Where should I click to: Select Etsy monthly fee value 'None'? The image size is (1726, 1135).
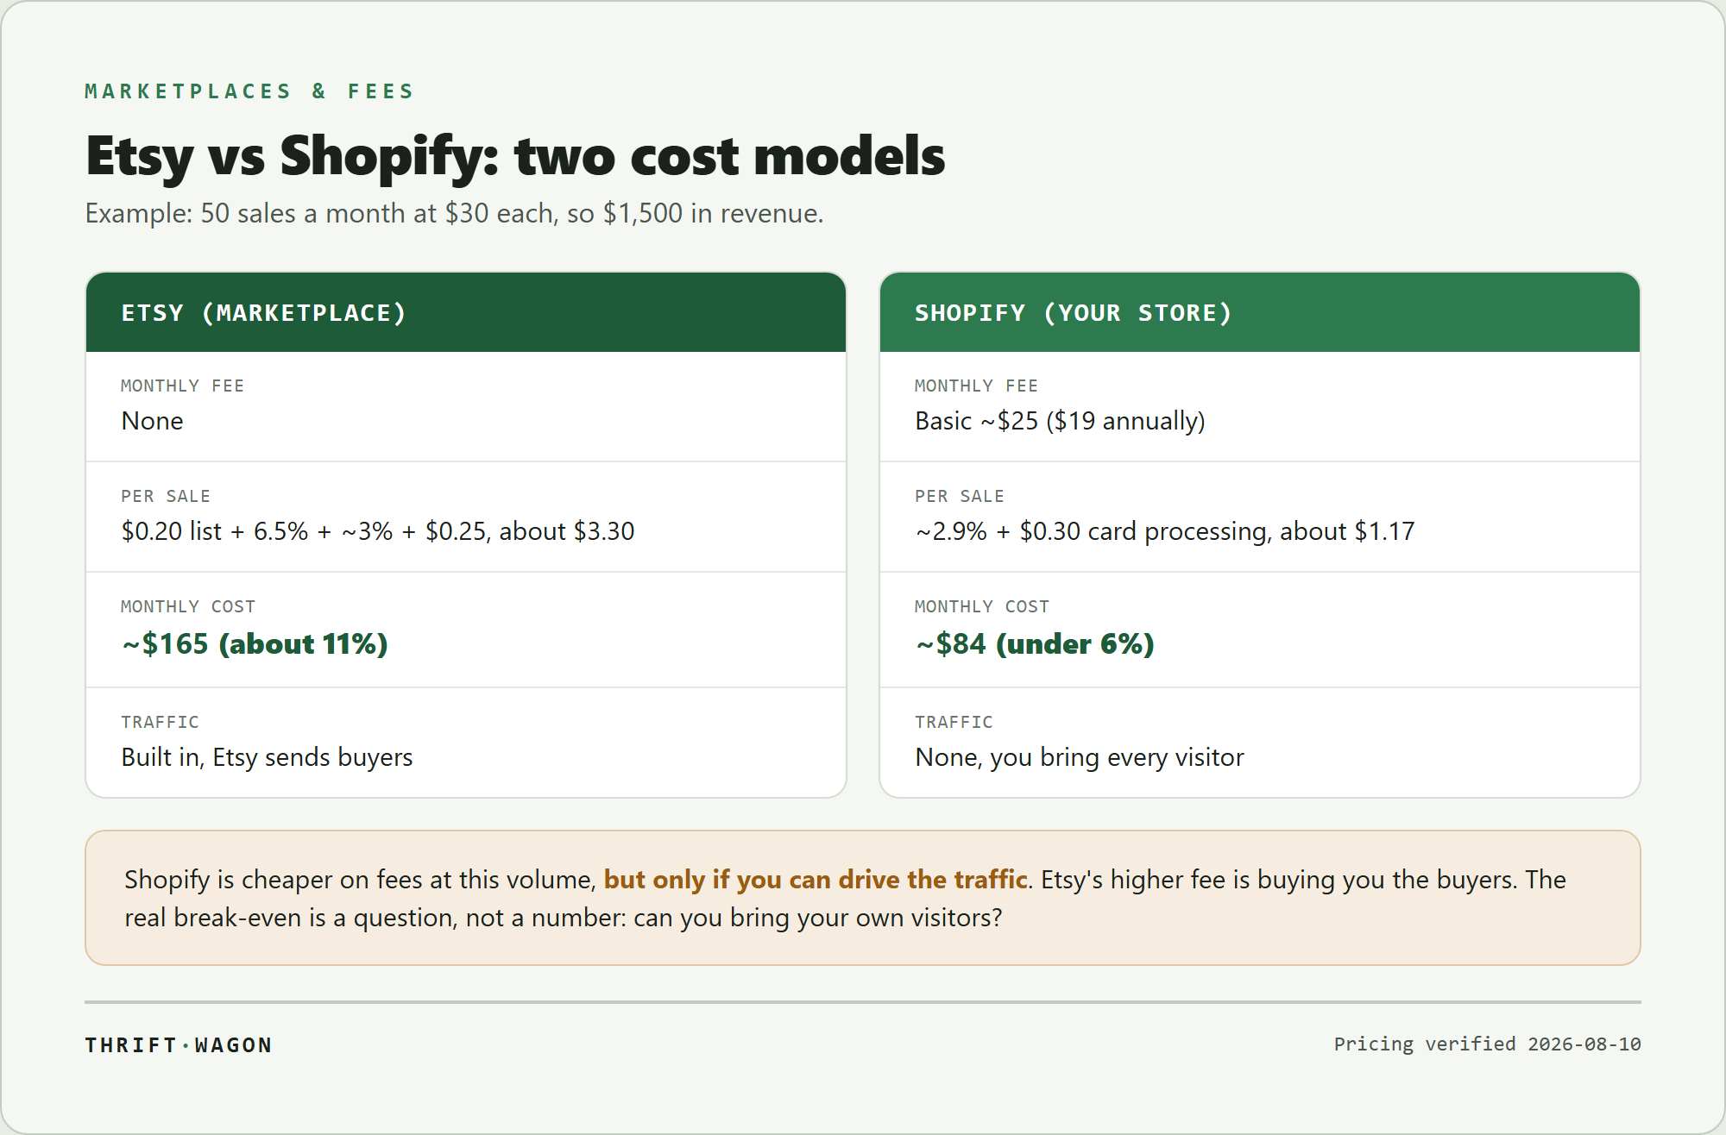point(153,421)
